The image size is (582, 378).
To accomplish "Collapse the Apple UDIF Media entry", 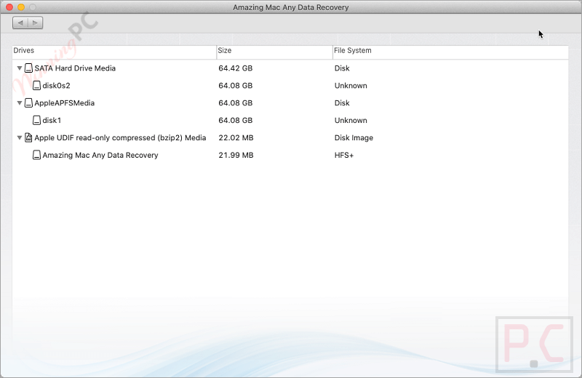I will (20, 138).
